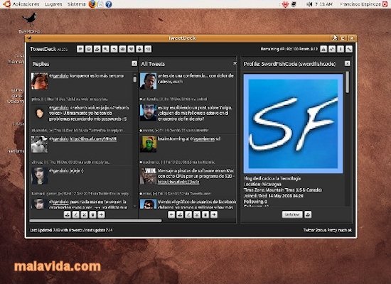This screenshot has height=284, width=391.
Task: Click the sixth envelope-like icon in top toolbar
Action: 122,49
